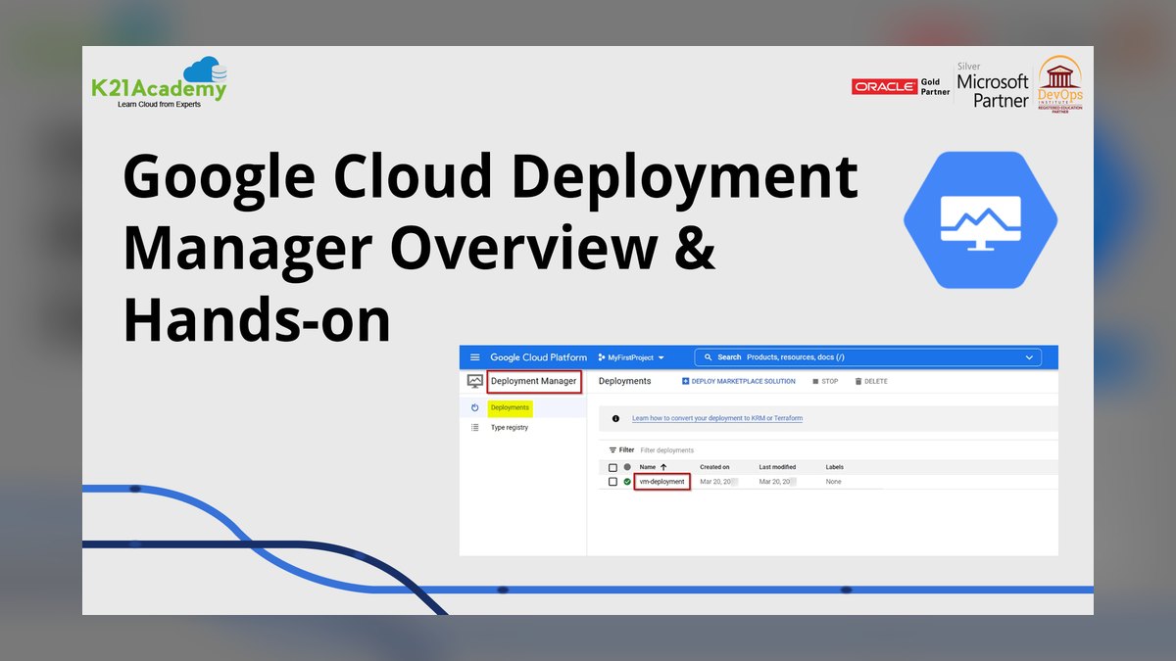Viewport: 1176px width, 661px height.
Task: Click the Filter icon above the table
Action: pyautogui.click(x=613, y=450)
